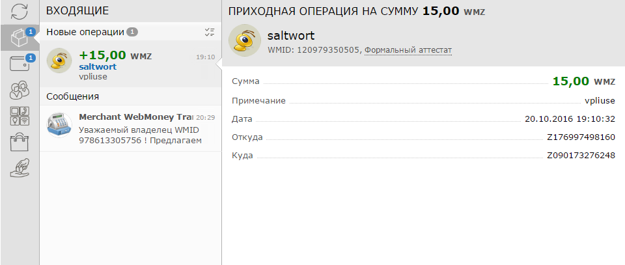Click the blue saltwort sender name
Screen dimensions: 625x265
(x=98, y=66)
